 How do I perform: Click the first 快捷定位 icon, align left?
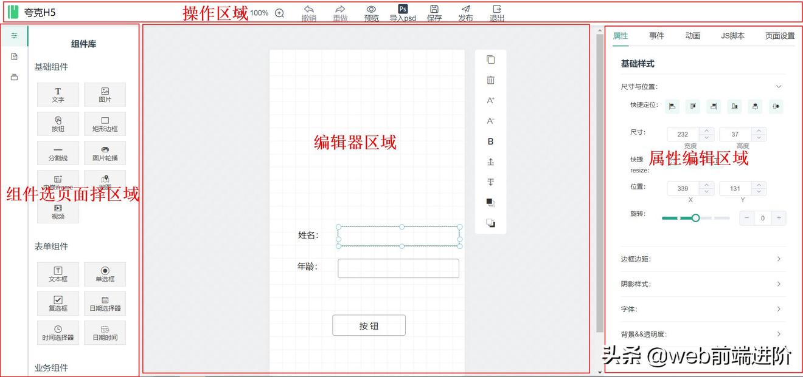tap(672, 106)
